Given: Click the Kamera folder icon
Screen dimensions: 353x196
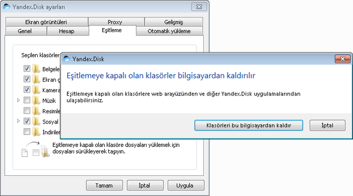Looking at the screenshot, I should [36, 90].
